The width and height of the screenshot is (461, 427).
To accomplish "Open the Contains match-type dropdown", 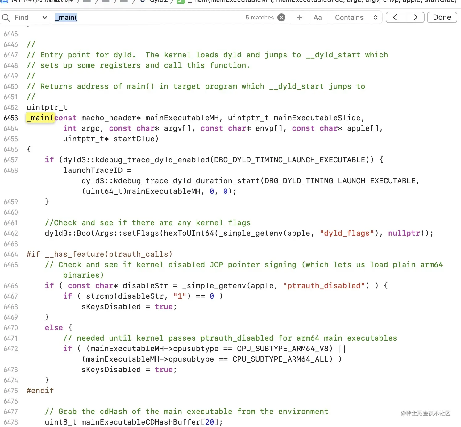I will click(x=356, y=18).
